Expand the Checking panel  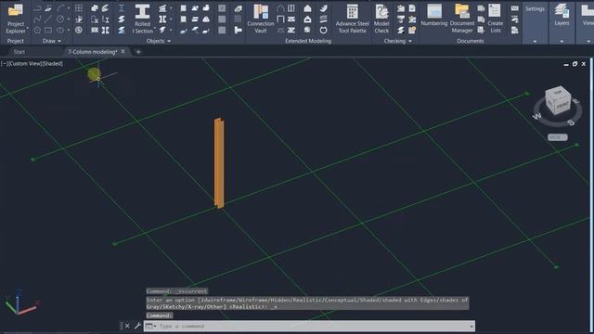[398, 41]
